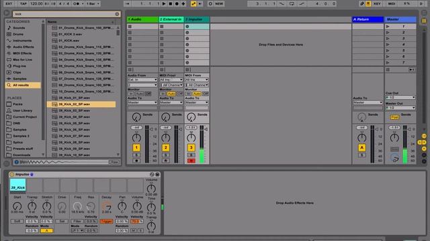Viewport: 430px width, 241px height.
Task: Toggle track 3 activator button
Action: pyautogui.click(x=191, y=148)
